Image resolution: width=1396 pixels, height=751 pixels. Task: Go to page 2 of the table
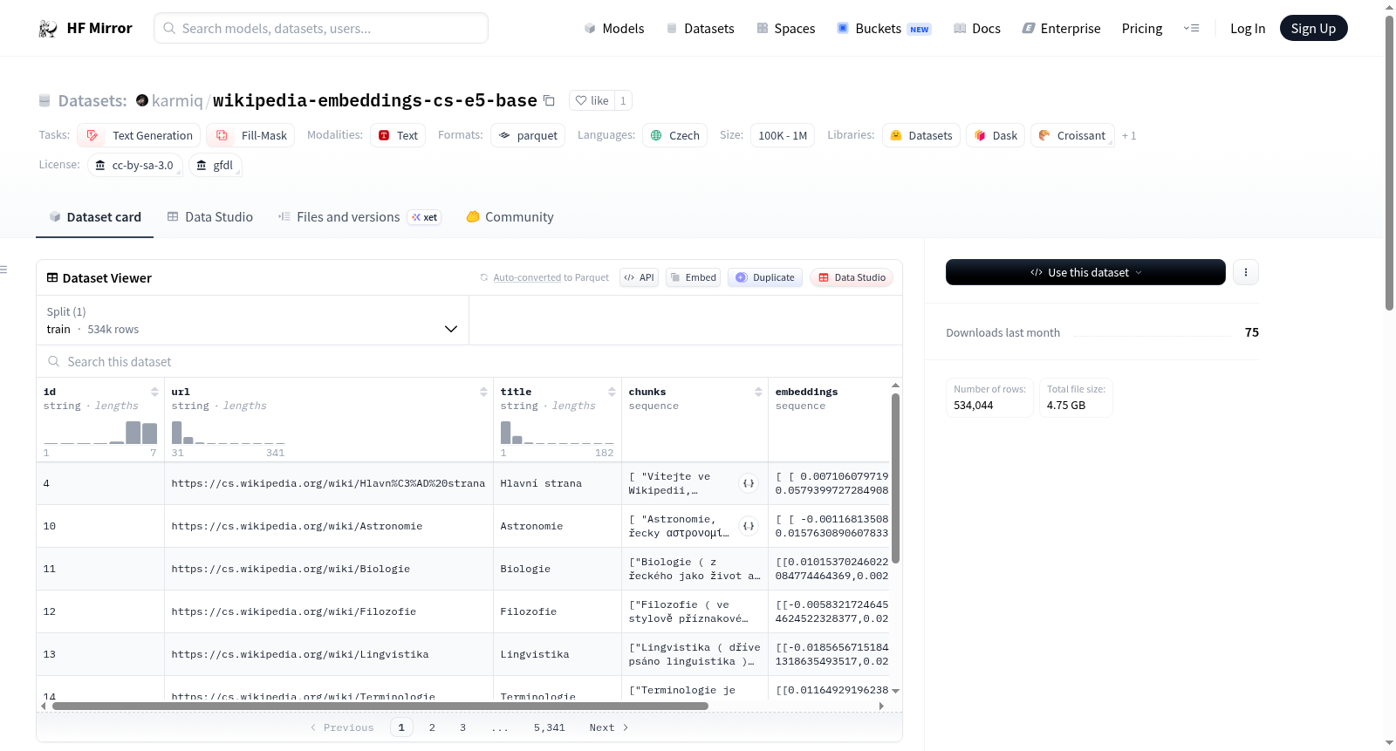432,727
